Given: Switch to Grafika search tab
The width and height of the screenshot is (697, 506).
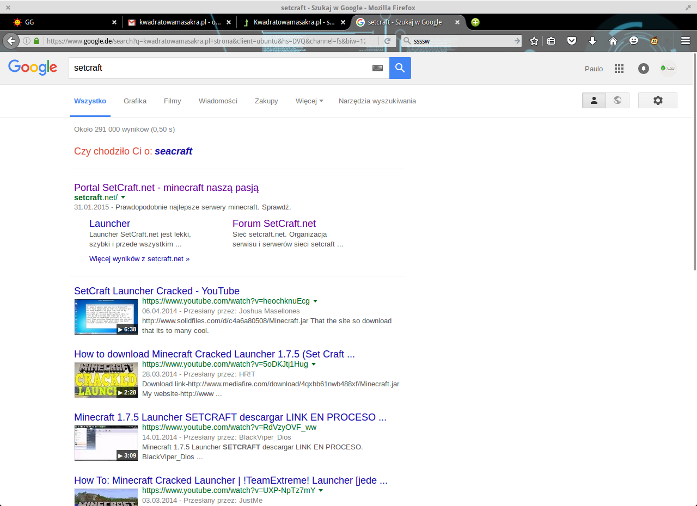Looking at the screenshot, I should [135, 101].
